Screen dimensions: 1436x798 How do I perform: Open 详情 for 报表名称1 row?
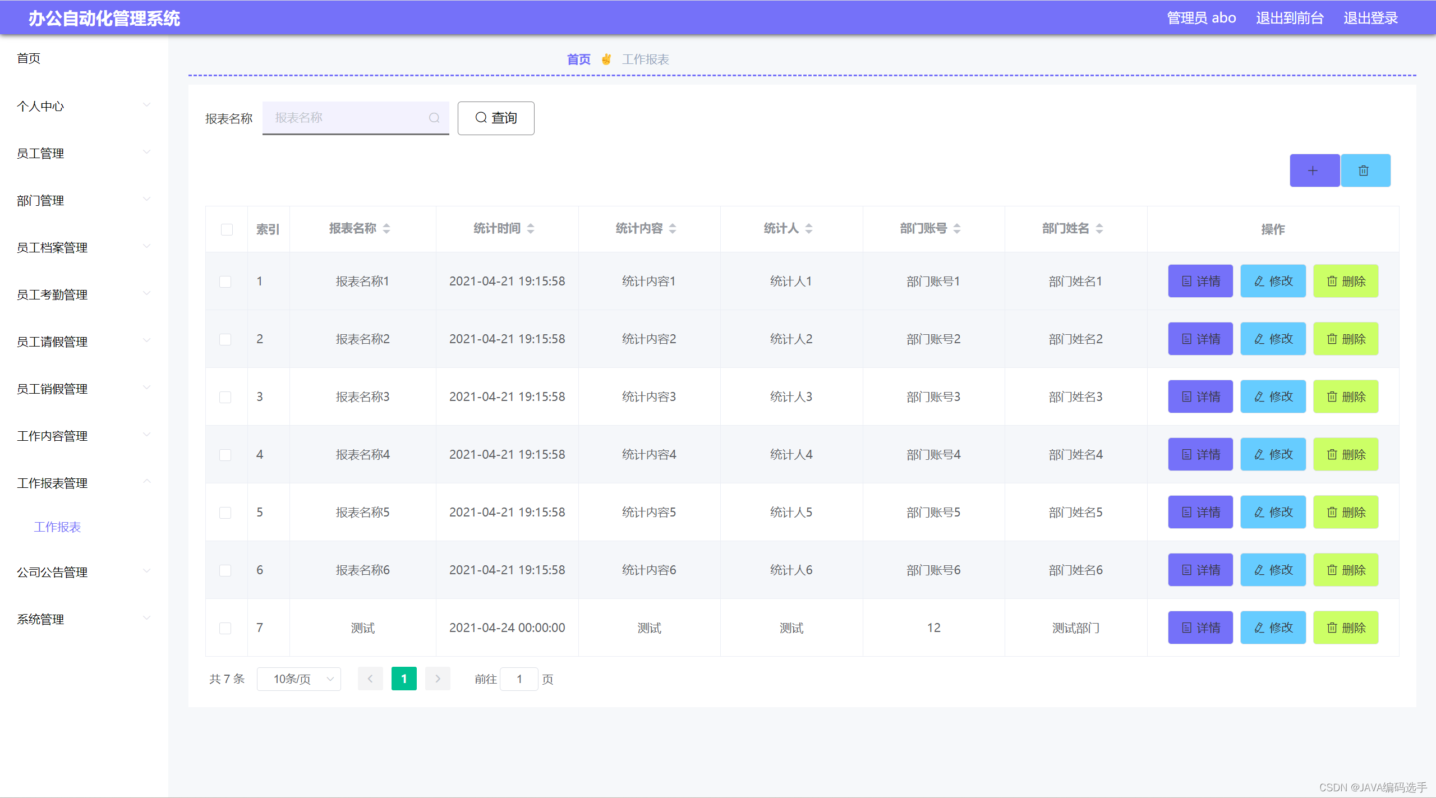coord(1200,281)
